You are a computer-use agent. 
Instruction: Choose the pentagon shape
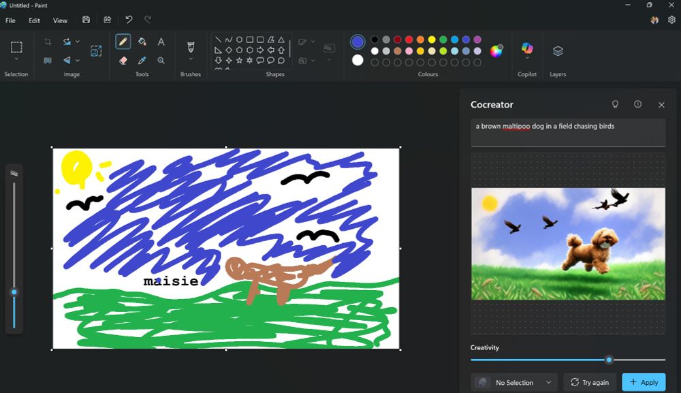point(239,50)
